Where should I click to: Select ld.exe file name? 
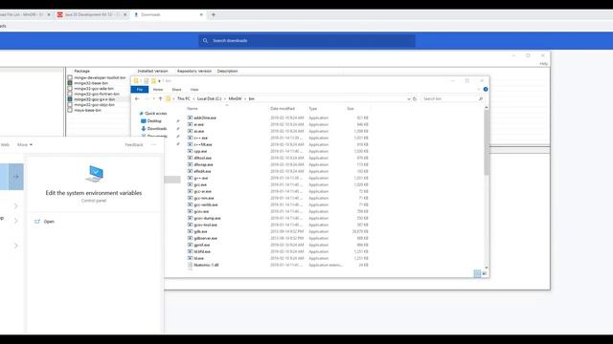coord(199,259)
